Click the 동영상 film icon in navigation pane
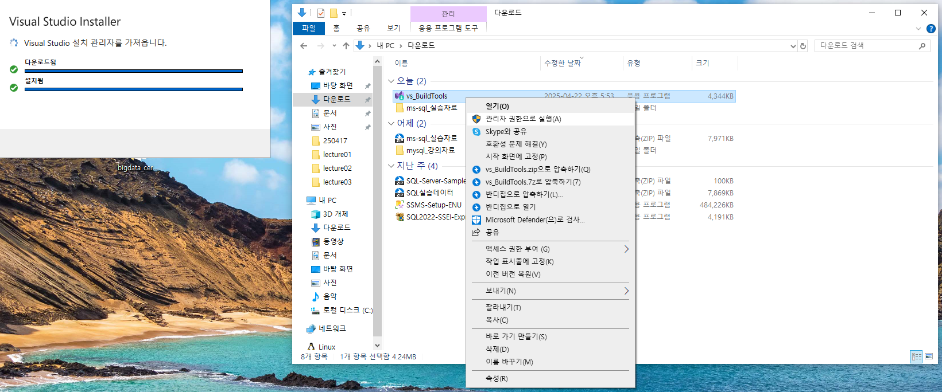This screenshot has width=942, height=392. [x=316, y=241]
